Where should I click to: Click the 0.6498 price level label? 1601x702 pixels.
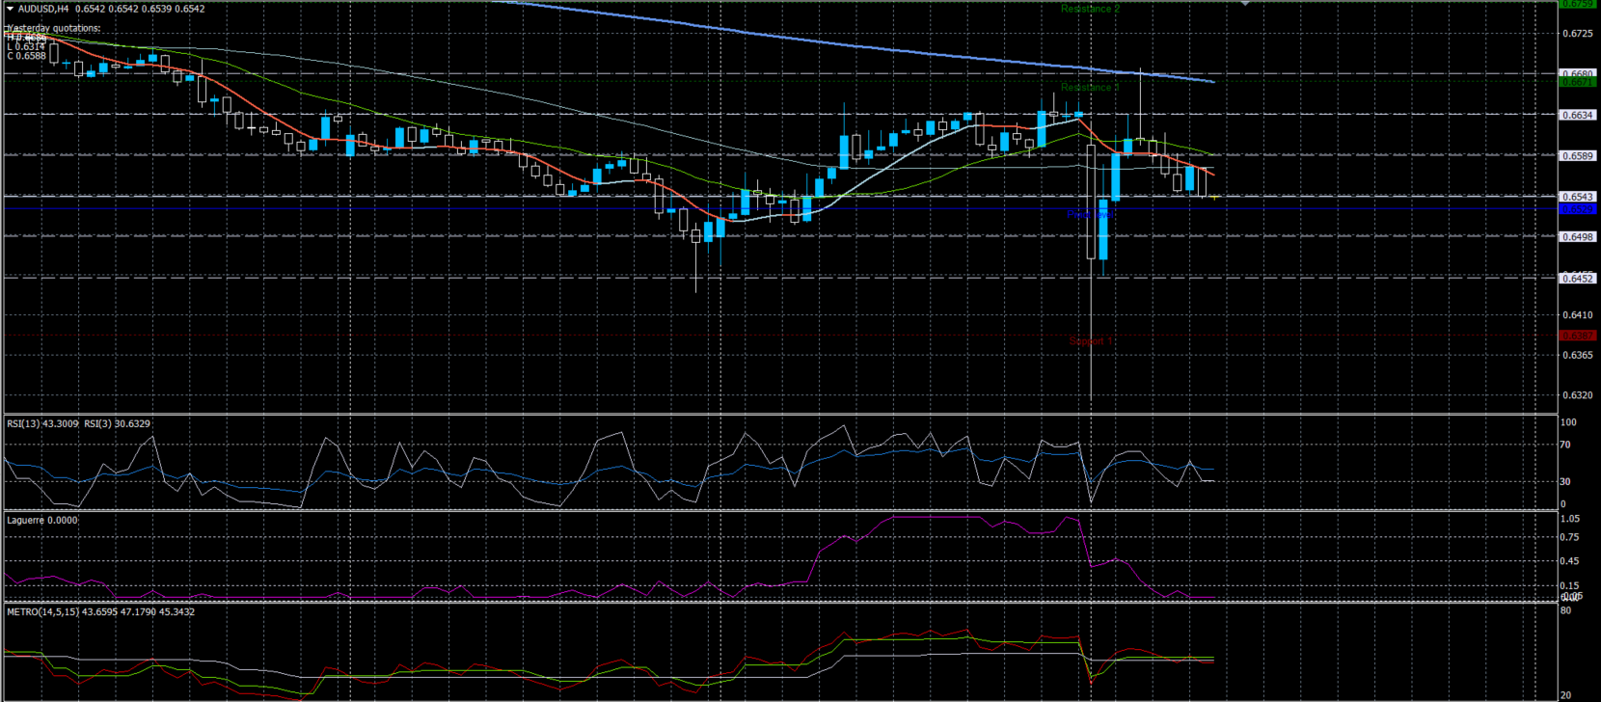click(1578, 237)
